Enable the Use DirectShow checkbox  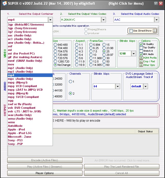point(131,31)
